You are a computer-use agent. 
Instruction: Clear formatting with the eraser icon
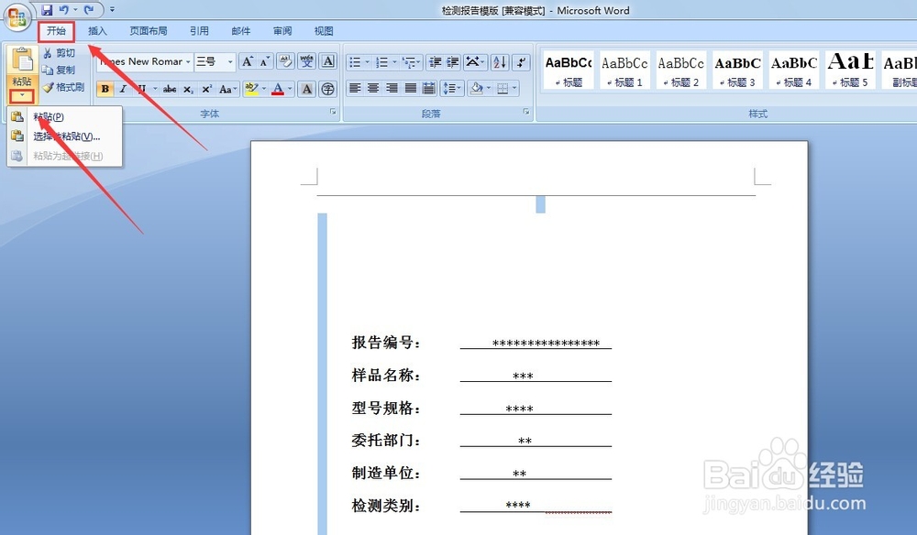point(285,61)
